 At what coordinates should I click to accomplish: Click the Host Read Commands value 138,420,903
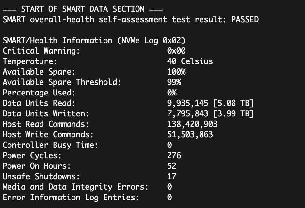point(192,124)
